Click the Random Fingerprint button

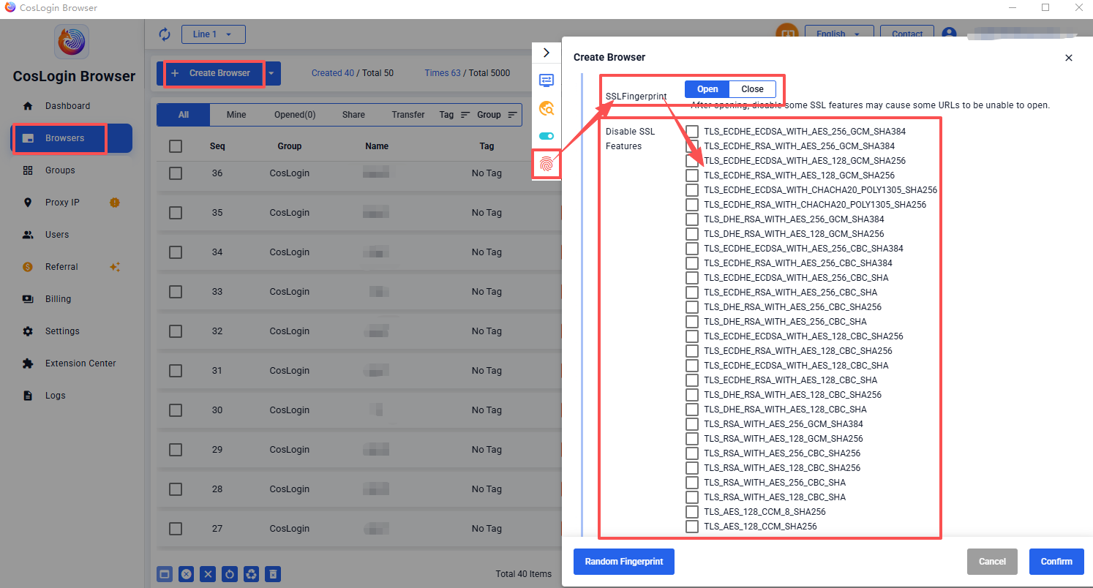click(624, 562)
